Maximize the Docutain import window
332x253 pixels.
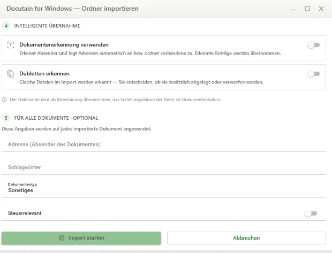[307, 9]
